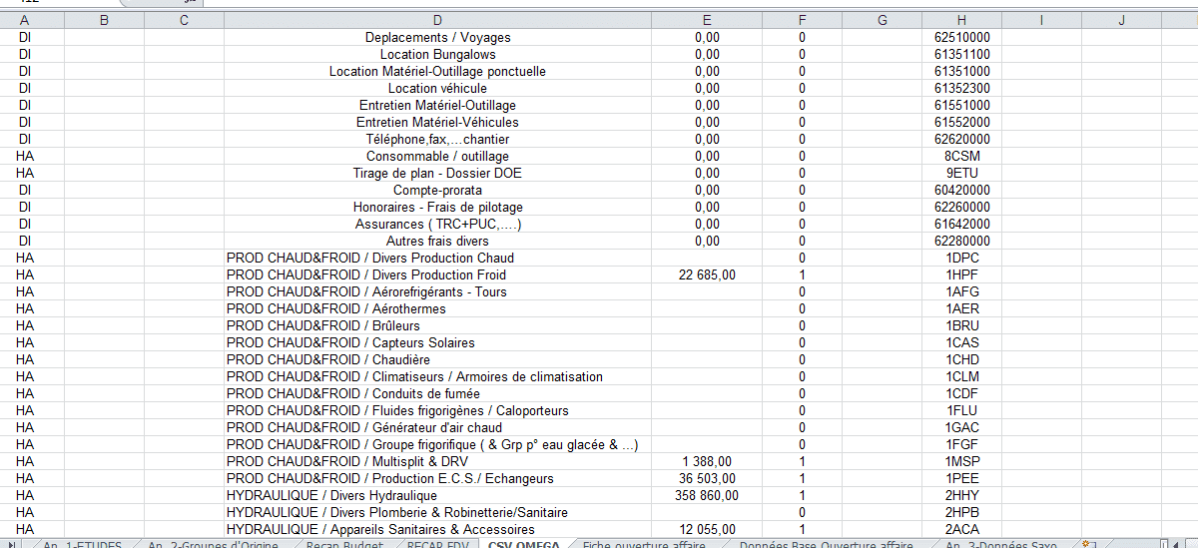The height and width of the screenshot is (548, 1198).
Task: Select column A header
Action: pos(24,20)
